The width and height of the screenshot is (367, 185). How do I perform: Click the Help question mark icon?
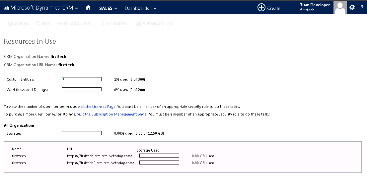(x=362, y=7)
